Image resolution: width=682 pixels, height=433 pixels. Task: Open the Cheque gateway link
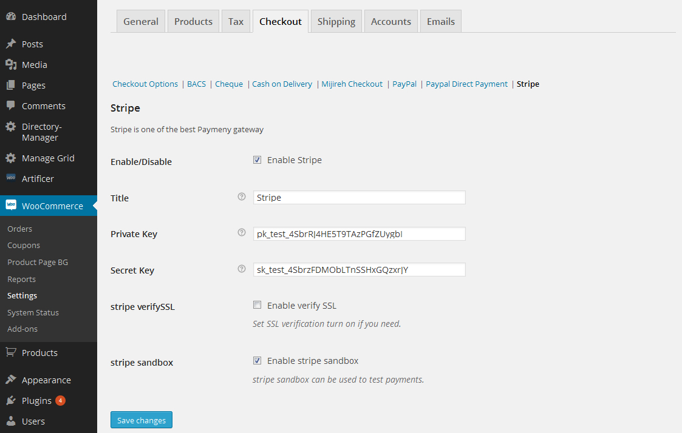pos(229,84)
